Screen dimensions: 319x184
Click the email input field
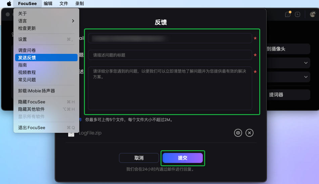click(x=170, y=38)
